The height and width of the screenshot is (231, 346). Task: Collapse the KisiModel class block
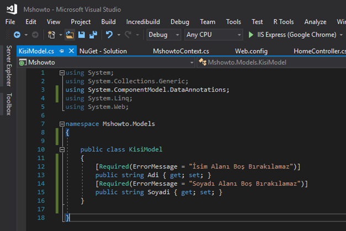tap(62, 150)
